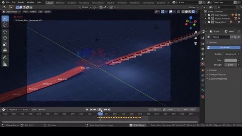Click the outliner filter funnel icon
Image resolution: width=242 pixels, height=136 pixels.
(x=241, y=7)
